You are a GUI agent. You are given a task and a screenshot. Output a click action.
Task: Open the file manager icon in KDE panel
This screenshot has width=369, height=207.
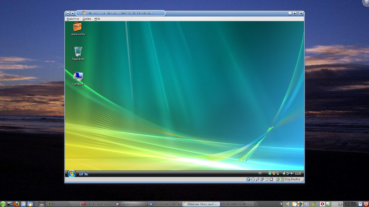(23, 204)
